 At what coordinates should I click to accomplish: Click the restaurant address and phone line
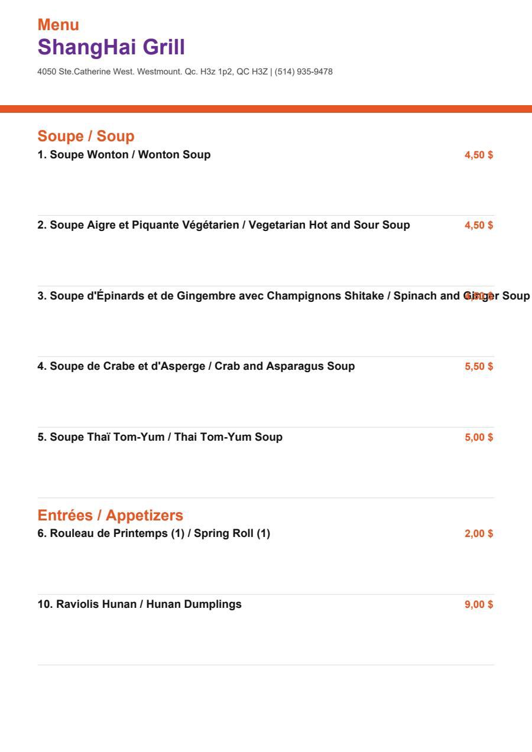185,72
